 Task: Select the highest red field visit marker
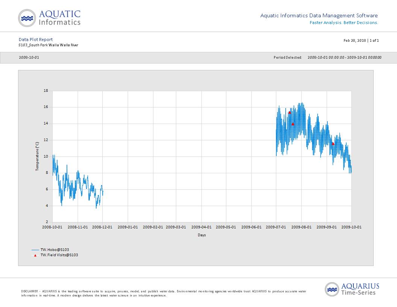pyautogui.click(x=289, y=112)
